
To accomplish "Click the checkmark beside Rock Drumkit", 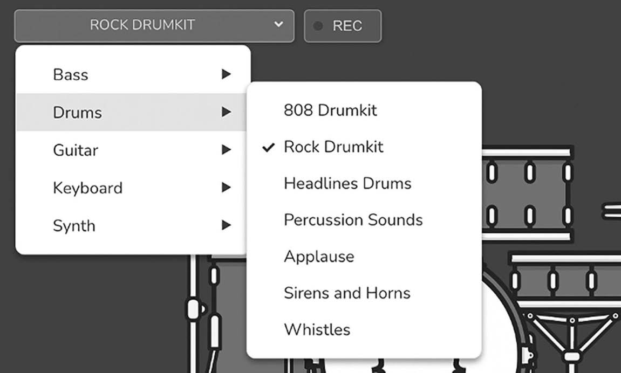I will pos(269,147).
